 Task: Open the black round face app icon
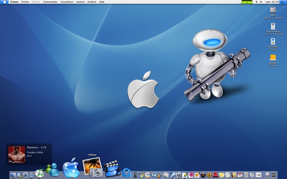[203, 175]
